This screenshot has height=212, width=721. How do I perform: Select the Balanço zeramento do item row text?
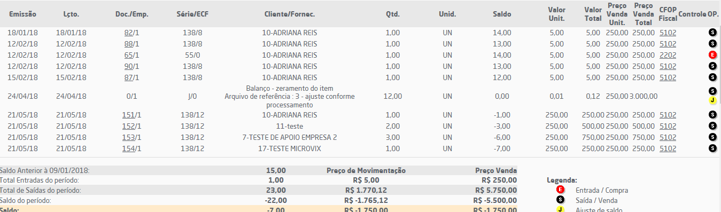point(290,97)
